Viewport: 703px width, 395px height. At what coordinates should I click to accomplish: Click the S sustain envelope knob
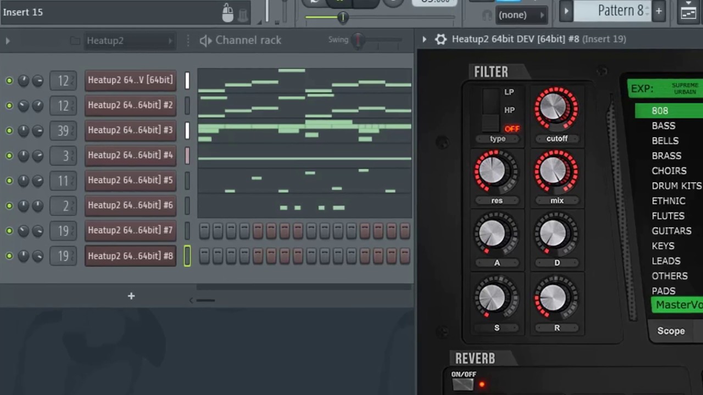(496, 298)
